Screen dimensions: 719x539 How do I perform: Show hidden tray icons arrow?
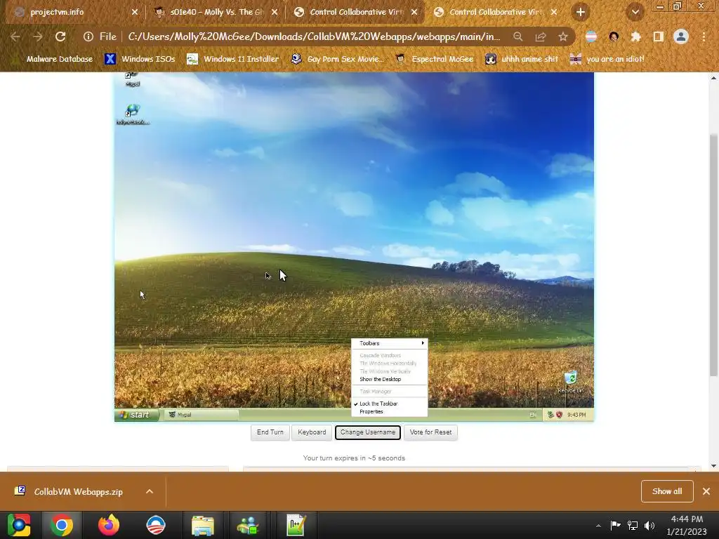(598, 526)
